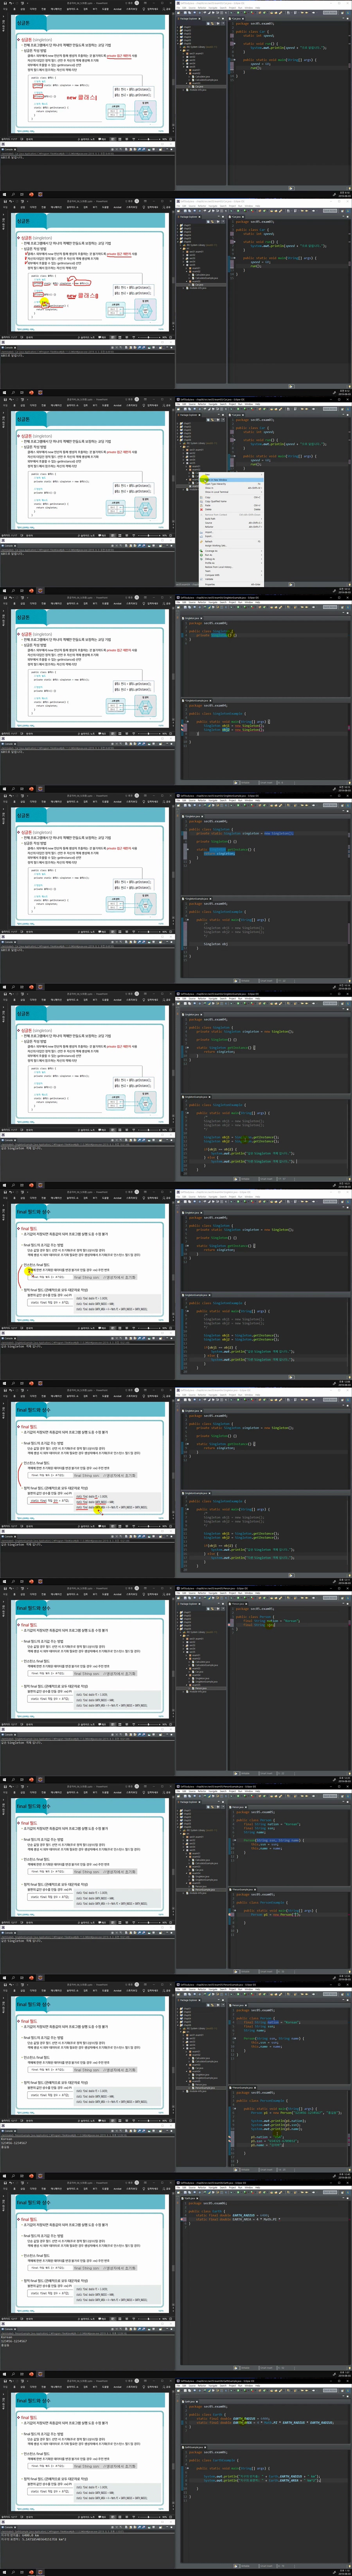The height and width of the screenshot is (2576, 352).
Task: Select Open Type Hierarchy menu entry
Action: pyautogui.click(x=216, y=484)
